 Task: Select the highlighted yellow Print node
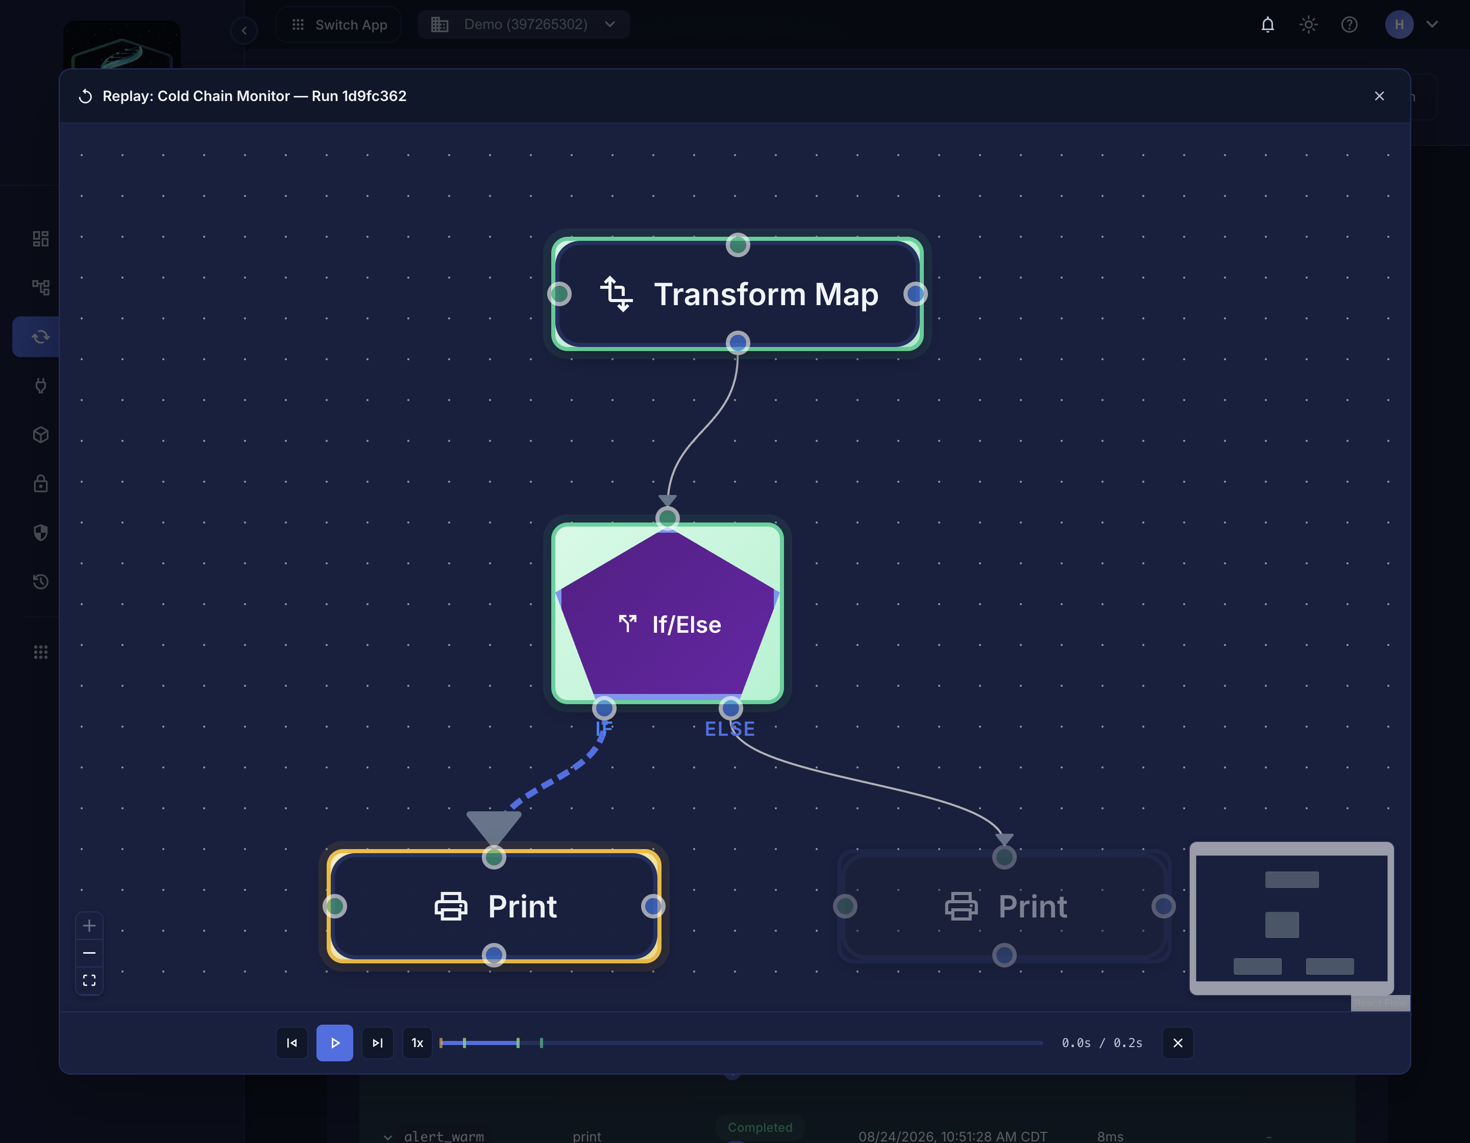tap(494, 906)
